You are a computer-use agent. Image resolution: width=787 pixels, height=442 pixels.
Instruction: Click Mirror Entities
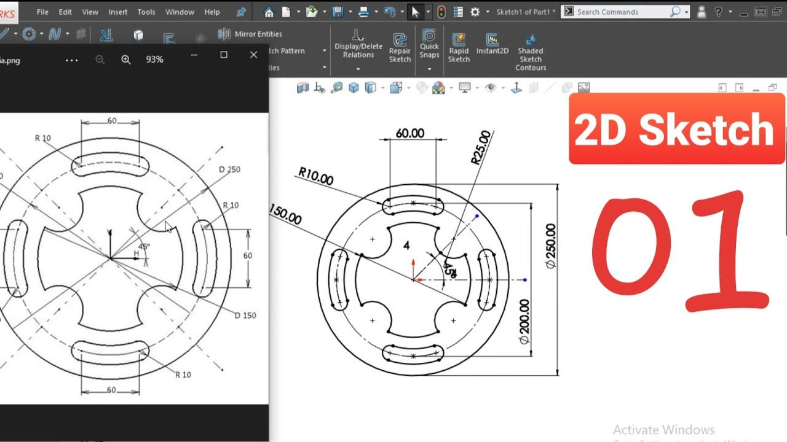tap(250, 34)
